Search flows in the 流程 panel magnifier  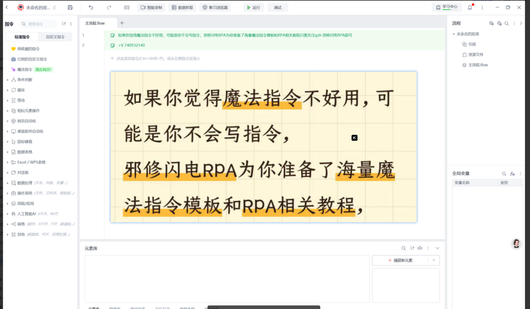pos(507,23)
